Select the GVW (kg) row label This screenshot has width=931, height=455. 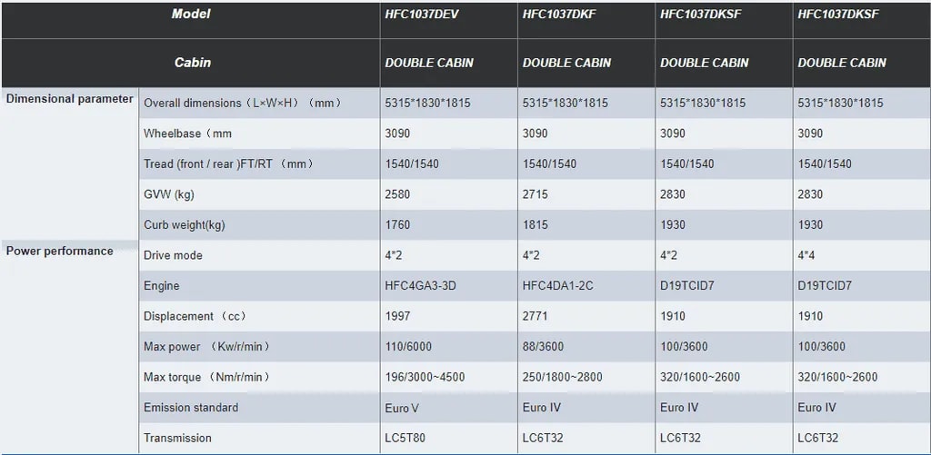[x=169, y=194]
